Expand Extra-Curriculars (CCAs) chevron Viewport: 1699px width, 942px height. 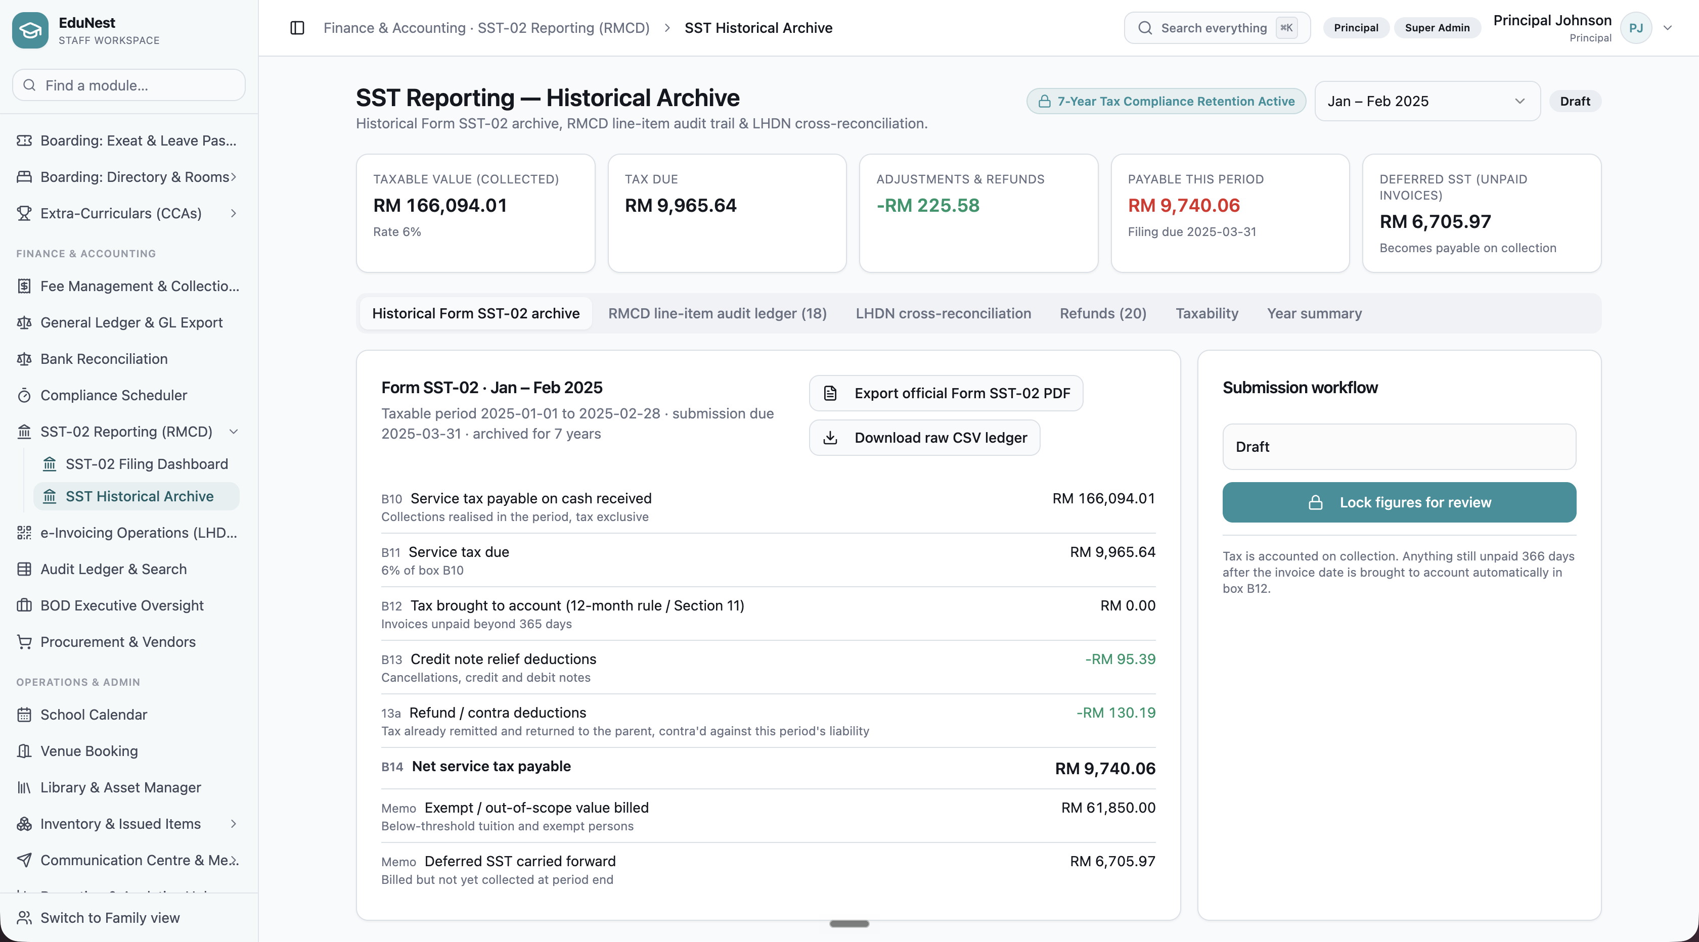234,213
